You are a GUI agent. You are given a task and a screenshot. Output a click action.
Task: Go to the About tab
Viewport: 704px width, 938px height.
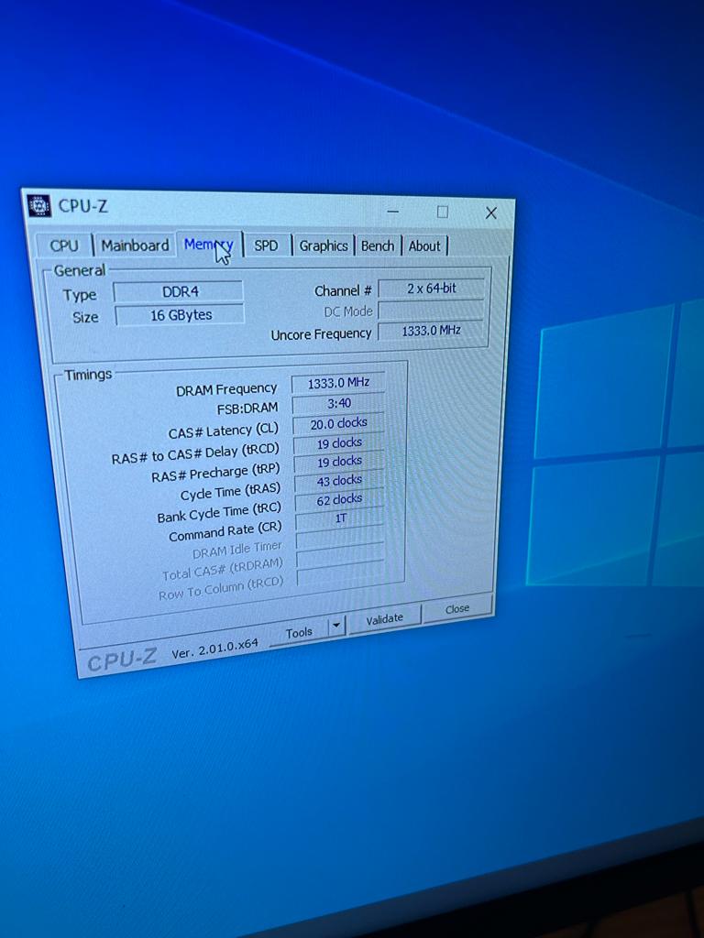click(424, 245)
